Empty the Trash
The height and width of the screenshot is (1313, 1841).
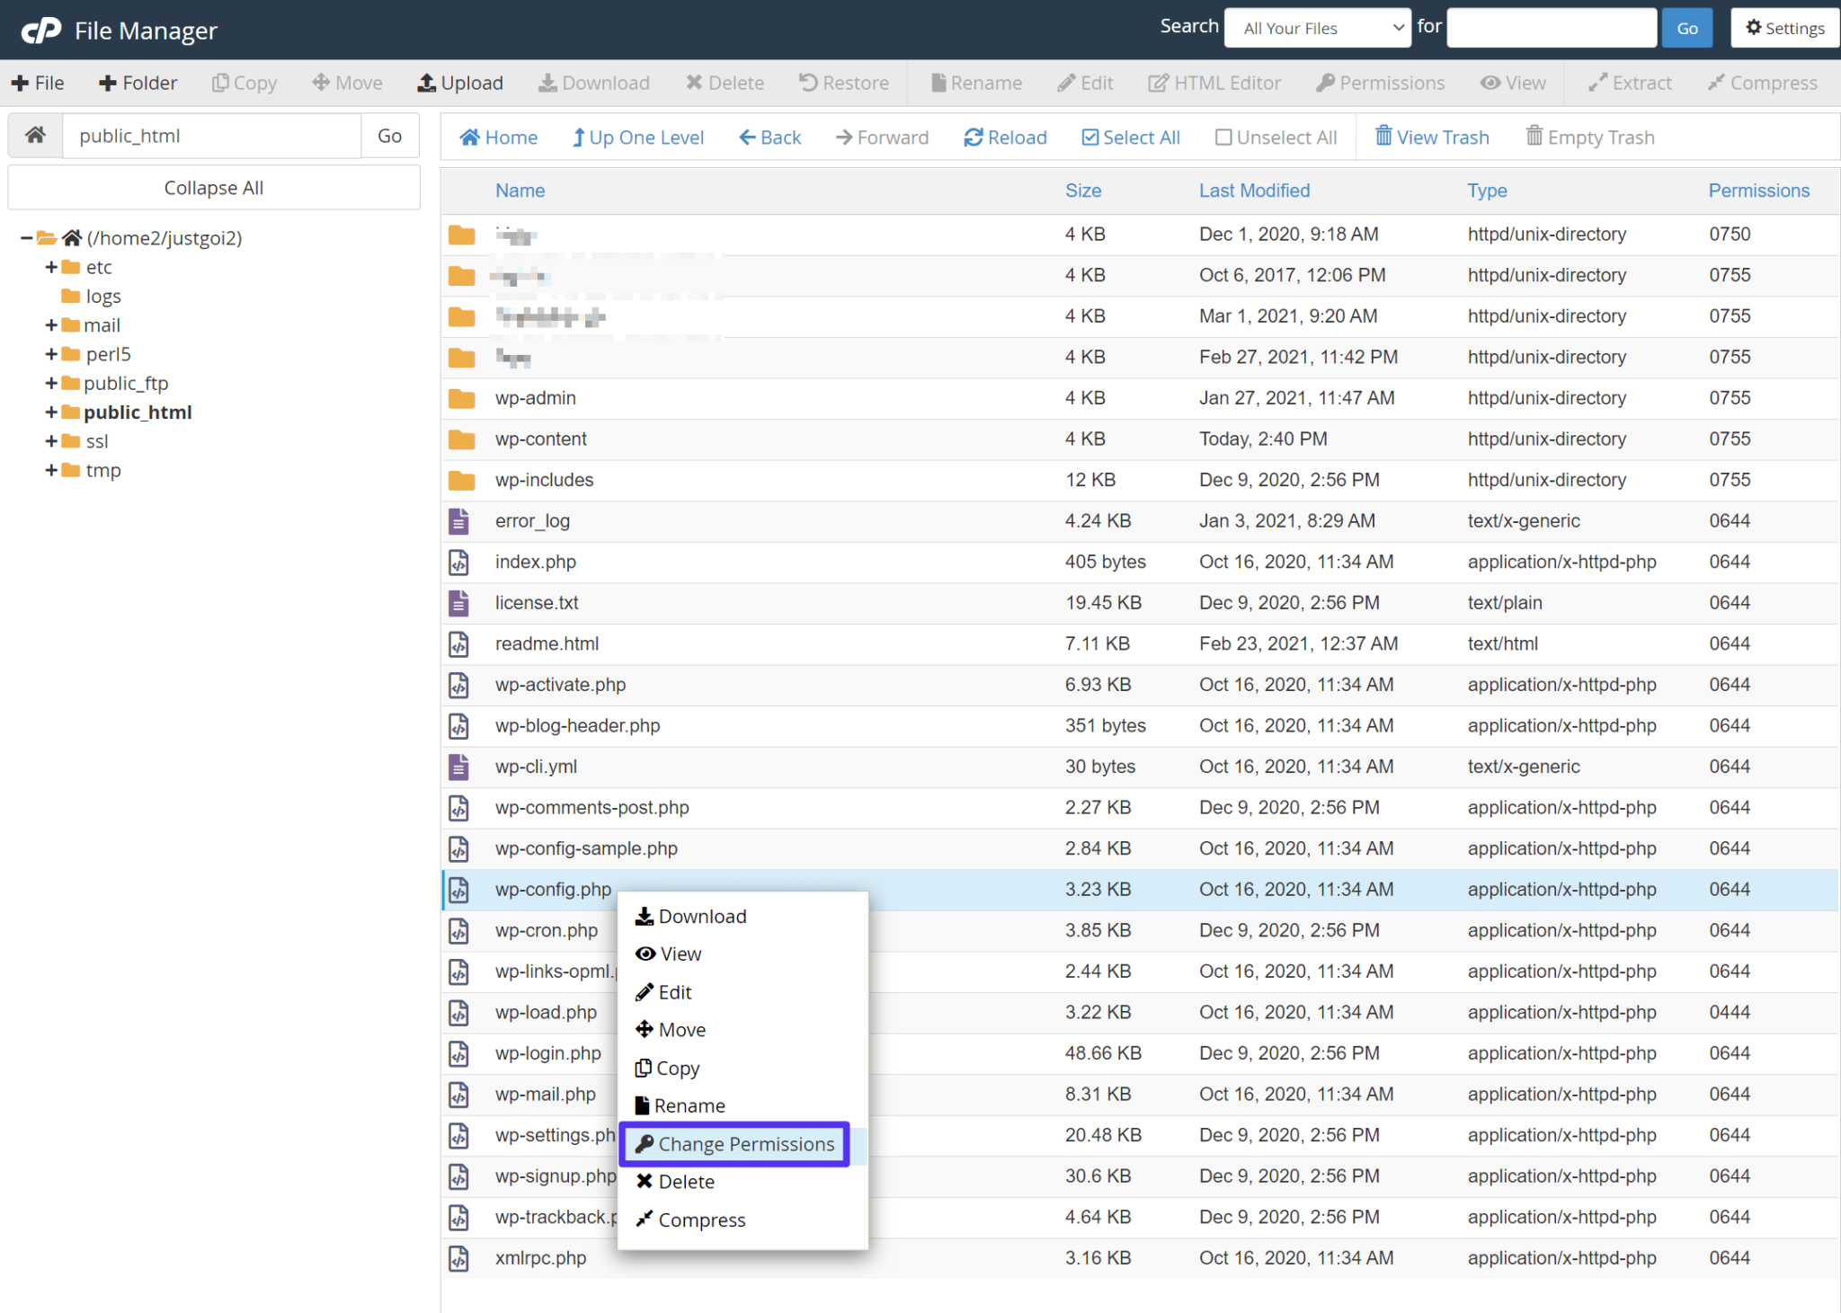coord(1590,137)
